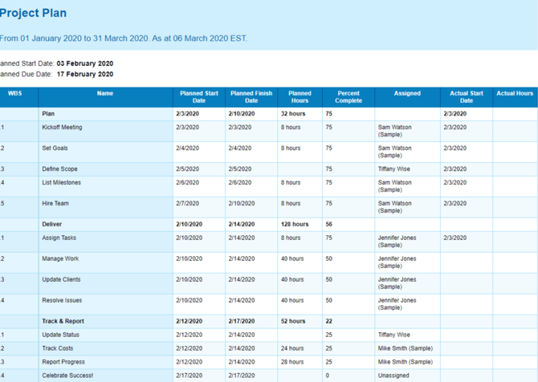The image size is (538, 382).
Task: Select the Celebrate Success! task name
Action: pos(67,376)
